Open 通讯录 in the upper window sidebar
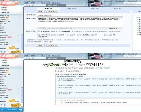 pos(5,12)
